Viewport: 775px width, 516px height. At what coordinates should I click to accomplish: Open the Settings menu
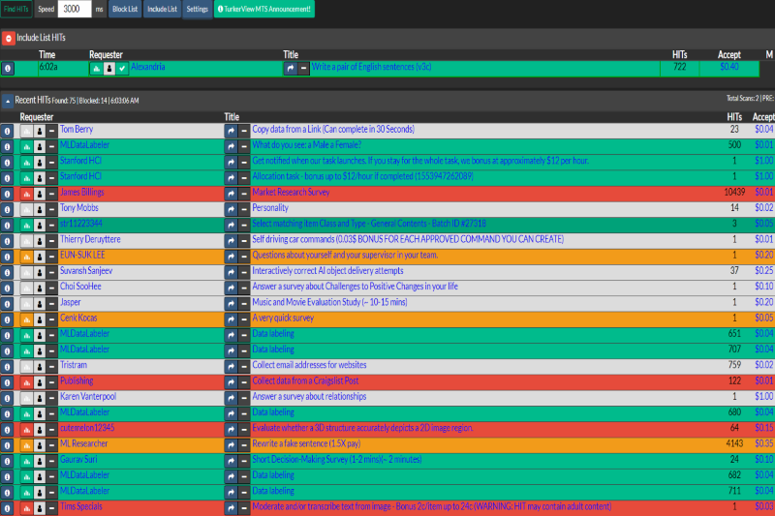pos(197,9)
